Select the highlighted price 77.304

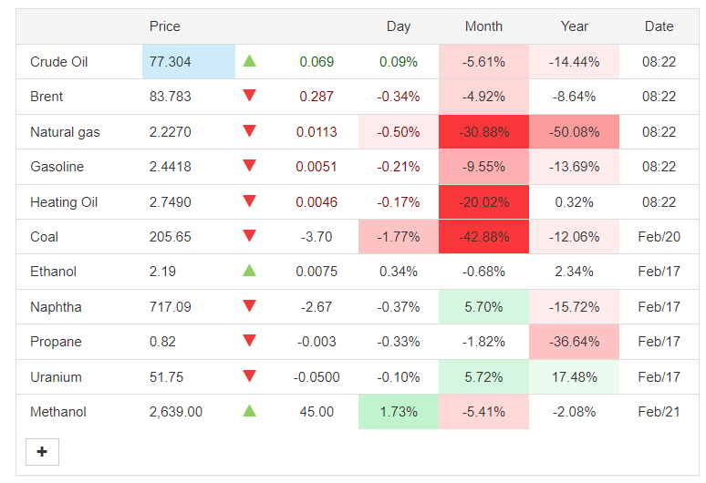171,62
